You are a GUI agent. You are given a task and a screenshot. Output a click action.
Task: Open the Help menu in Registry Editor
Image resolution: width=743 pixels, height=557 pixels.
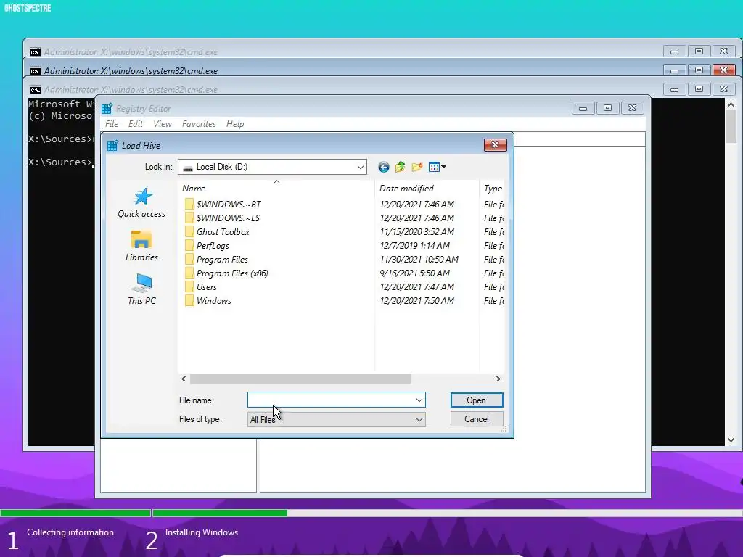click(235, 123)
